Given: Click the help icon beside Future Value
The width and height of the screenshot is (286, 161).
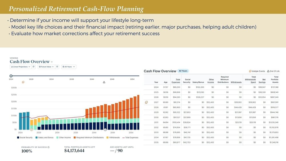Looking at the screenshot, I should [57, 67].
